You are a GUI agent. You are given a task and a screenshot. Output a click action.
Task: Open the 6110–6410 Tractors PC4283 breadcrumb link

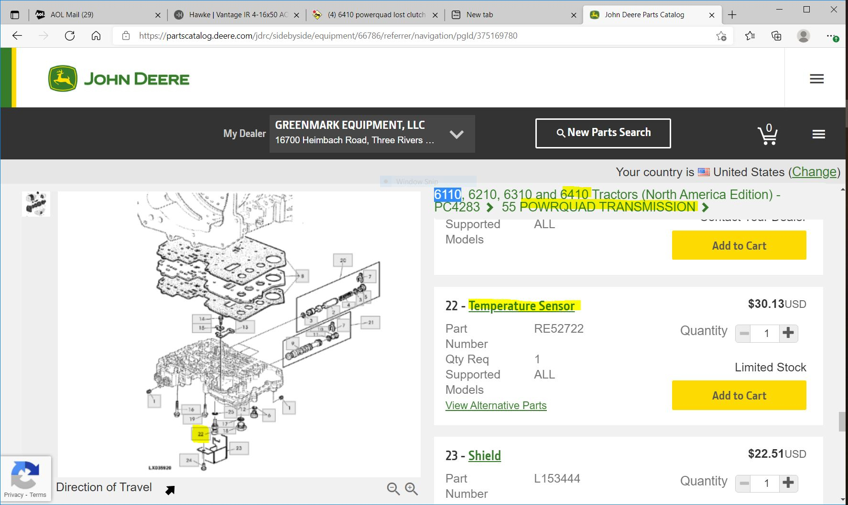pos(607,200)
